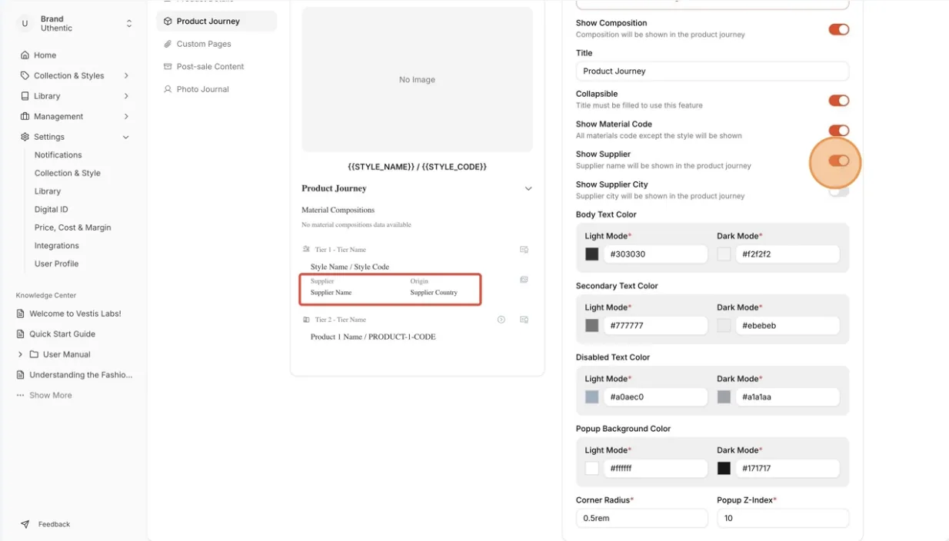Click the Corner Radius input field
Viewport: 949px width, 541px height.
pos(641,518)
